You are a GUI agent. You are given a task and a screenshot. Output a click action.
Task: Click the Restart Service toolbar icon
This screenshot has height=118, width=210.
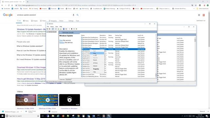coord(76,29)
